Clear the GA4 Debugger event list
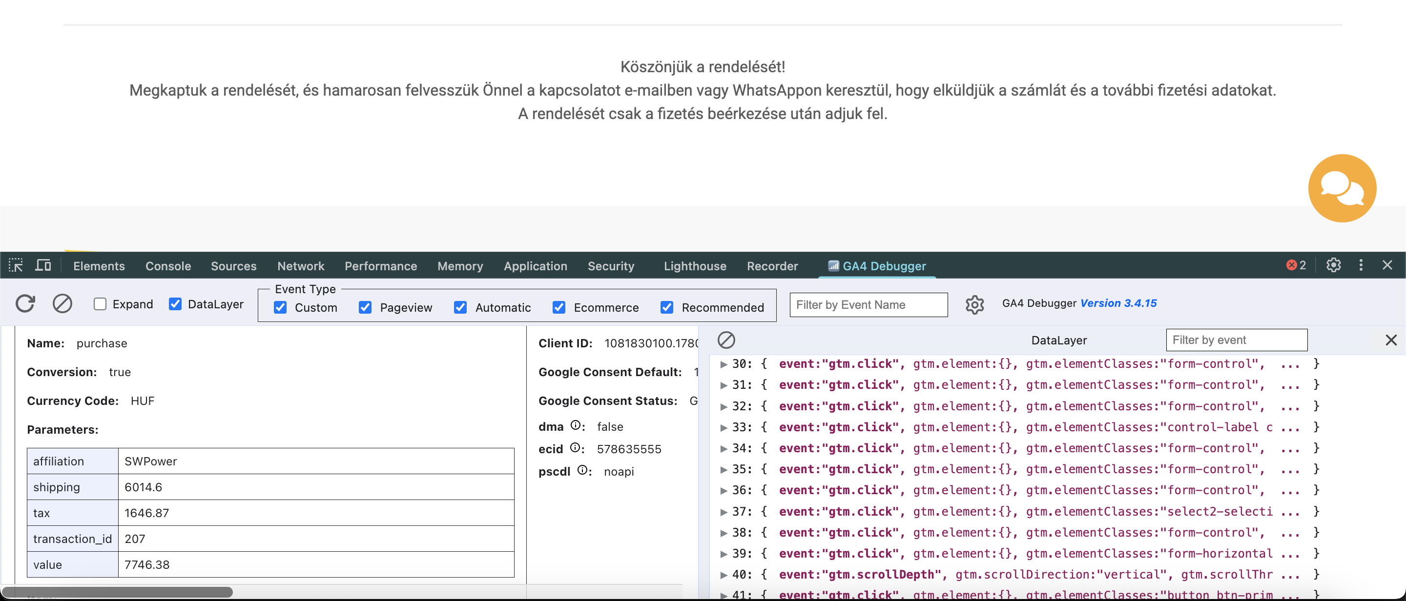 (62, 303)
